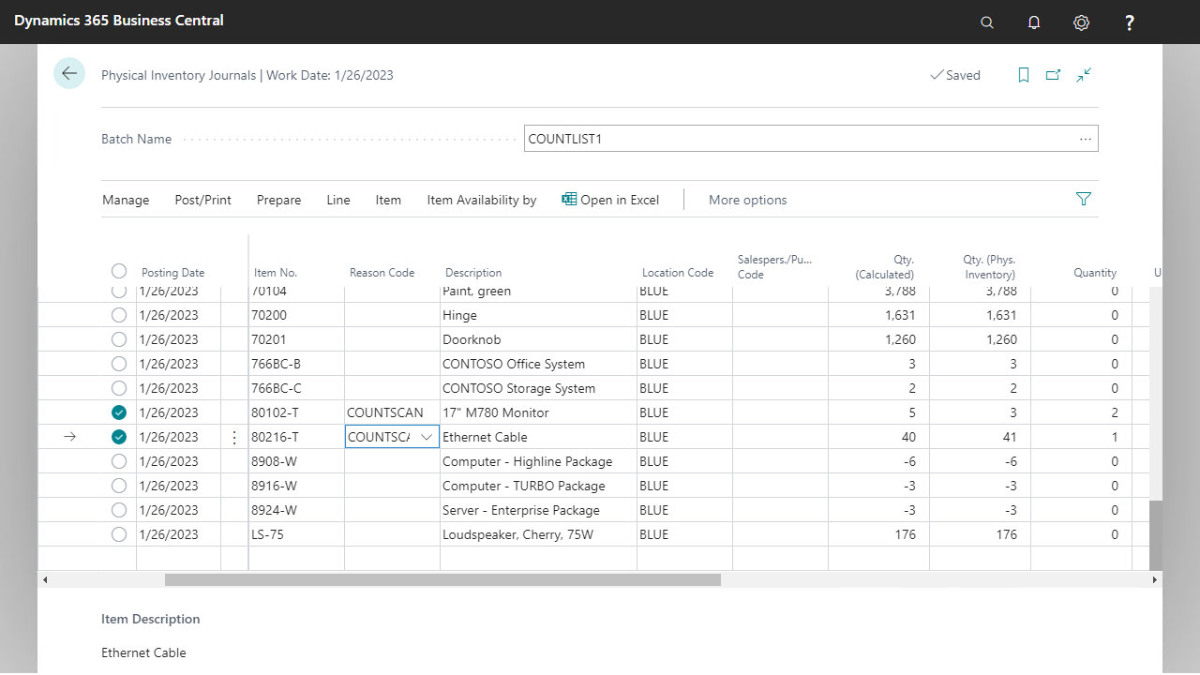This screenshot has width=1200, height=675.
Task: Click Qty. (Phys. Inventory) column header
Action: click(989, 267)
